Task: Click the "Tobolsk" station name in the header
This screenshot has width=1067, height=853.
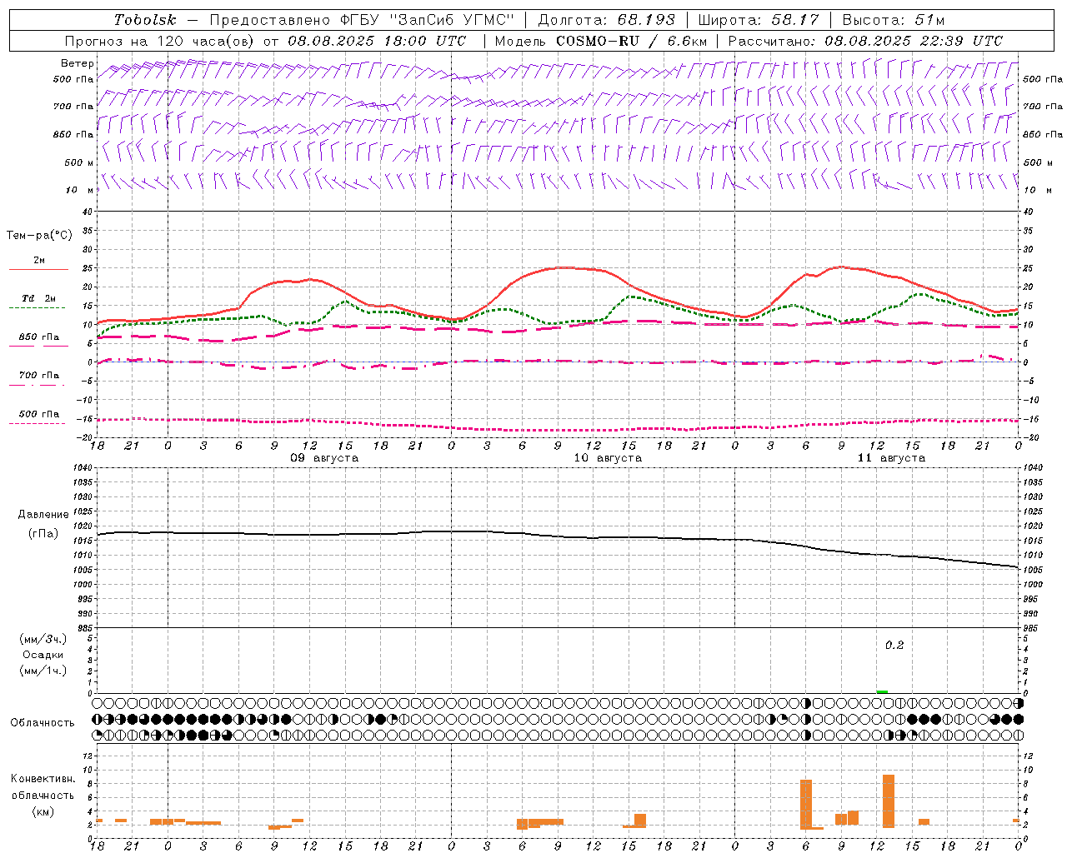Action: coord(145,20)
